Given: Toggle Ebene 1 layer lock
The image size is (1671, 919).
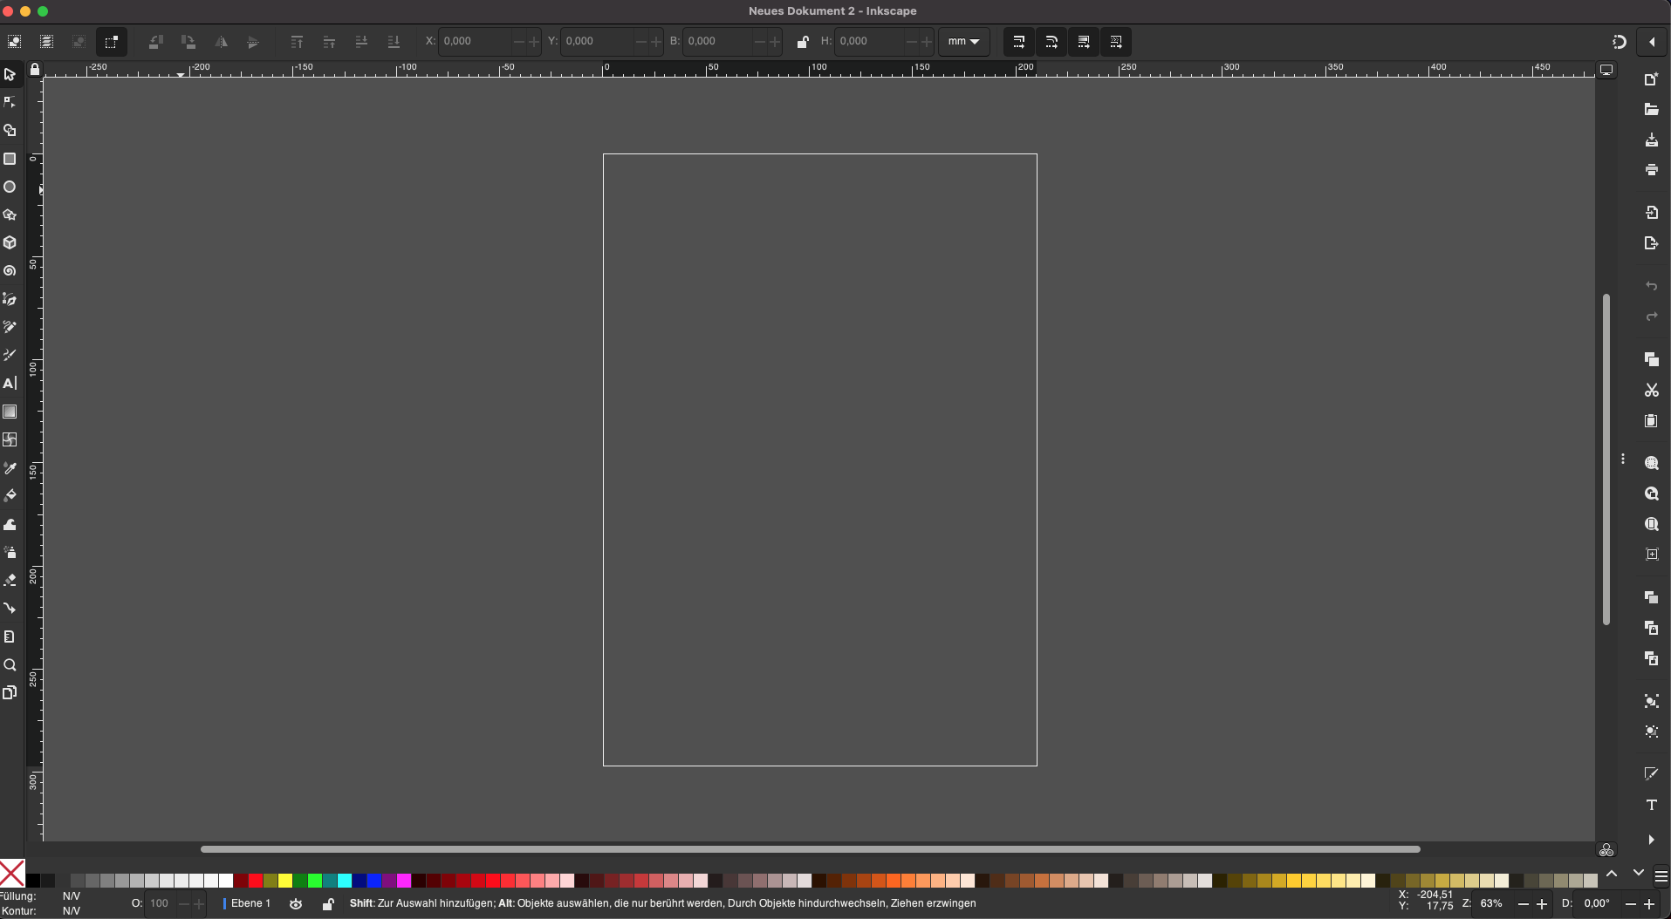Looking at the screenshot, I should point(328,904).
